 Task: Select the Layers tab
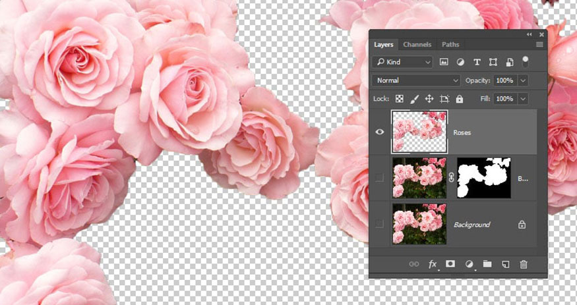pos(383,44)
